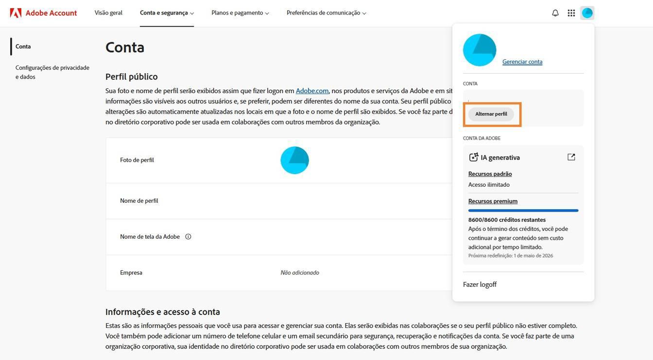The width and height of the screenshot is (653, 360).
Task: Show info for Nome de tela da Adobe
Action: (188, 237)
